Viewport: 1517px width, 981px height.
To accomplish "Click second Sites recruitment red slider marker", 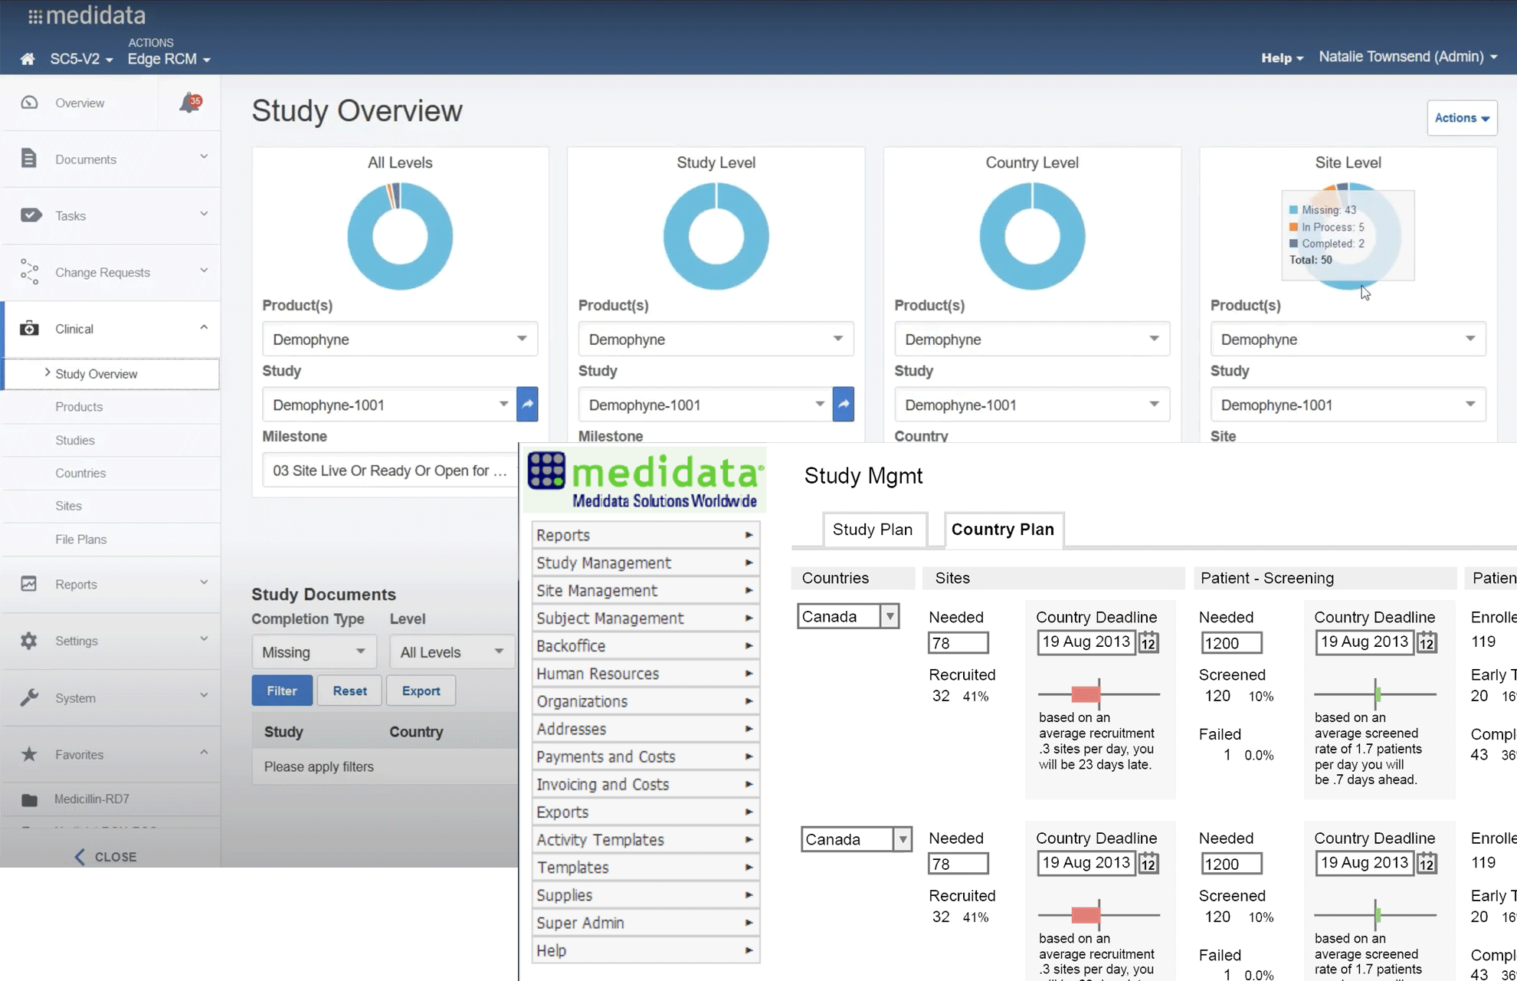I will pos(1086,915).
